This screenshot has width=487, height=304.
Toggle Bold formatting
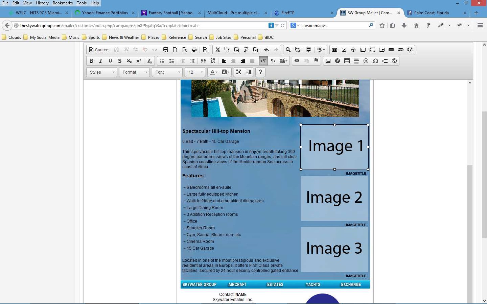(91, 61)
